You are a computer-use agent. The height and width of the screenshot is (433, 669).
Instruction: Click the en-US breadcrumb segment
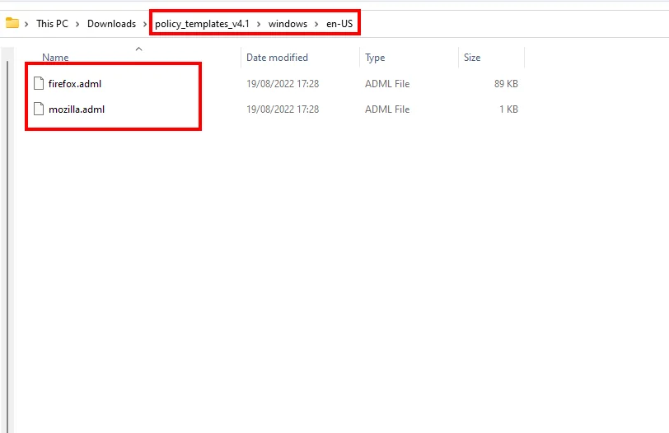(x=339, y=24)
